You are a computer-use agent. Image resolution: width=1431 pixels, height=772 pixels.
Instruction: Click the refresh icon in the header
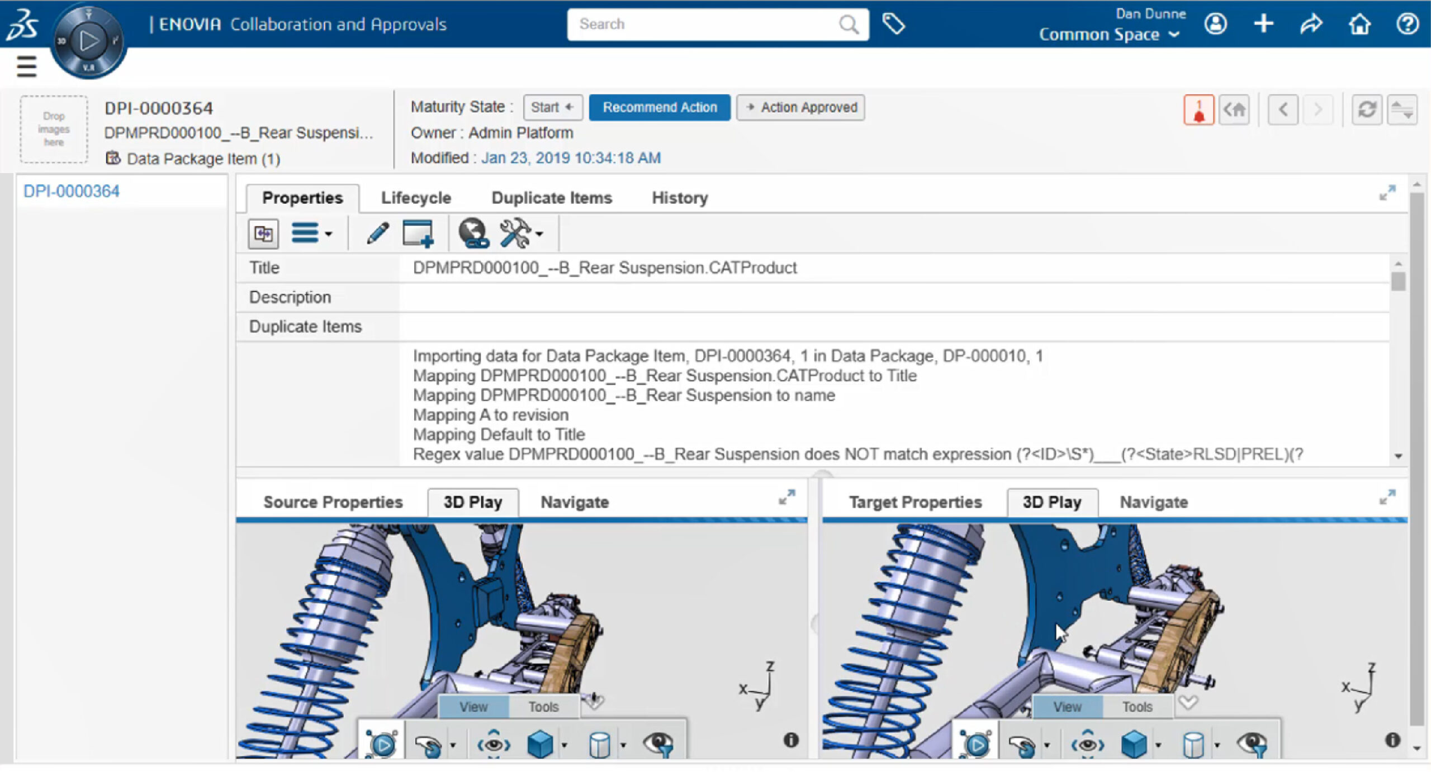1366,109
